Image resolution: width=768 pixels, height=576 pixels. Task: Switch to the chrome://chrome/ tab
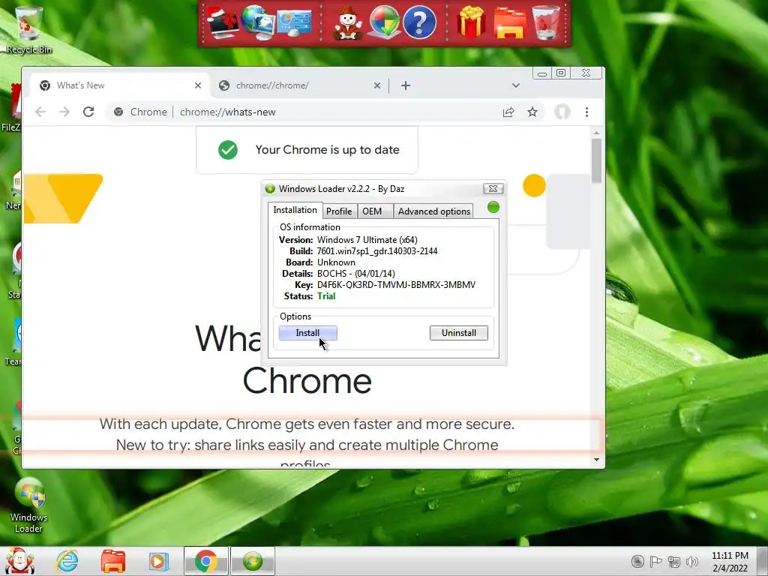[299, 85]
